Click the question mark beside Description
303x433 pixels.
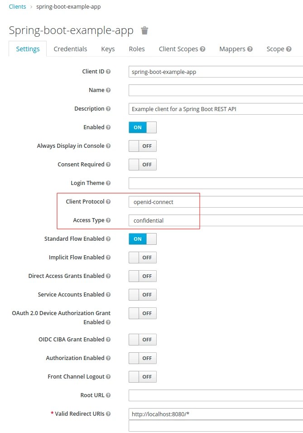click(x=109, y=109)
